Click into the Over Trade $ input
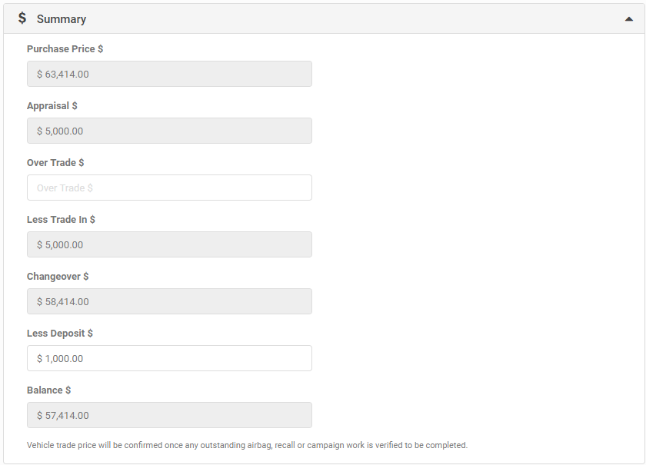The height and width of the screenshot is (465, 646). [x=169, y=188]
